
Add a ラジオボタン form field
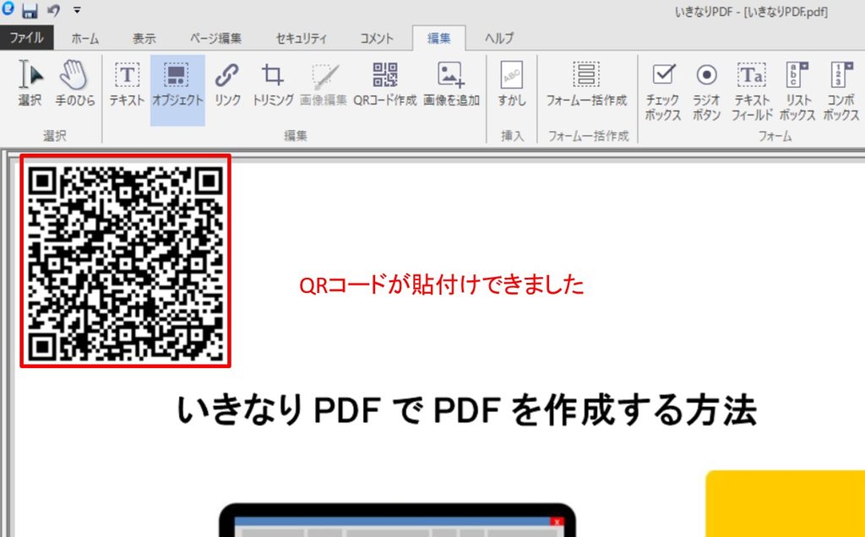706,91
